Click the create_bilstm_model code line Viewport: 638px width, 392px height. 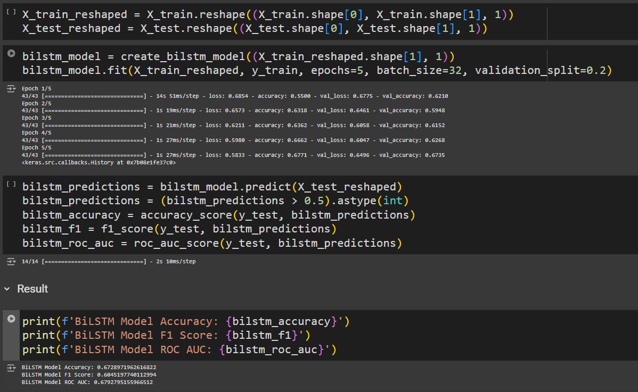click(239, 56)
